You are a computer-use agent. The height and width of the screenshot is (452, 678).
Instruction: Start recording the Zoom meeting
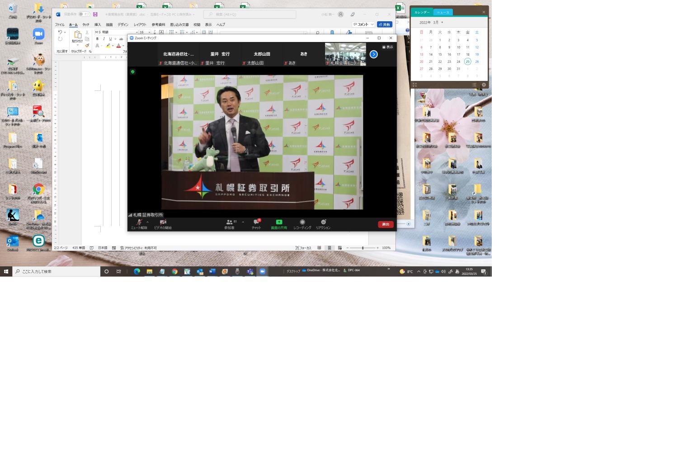coord(302,223)
